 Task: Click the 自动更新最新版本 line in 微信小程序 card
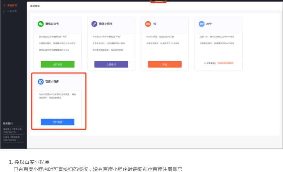tap(108, 50)
